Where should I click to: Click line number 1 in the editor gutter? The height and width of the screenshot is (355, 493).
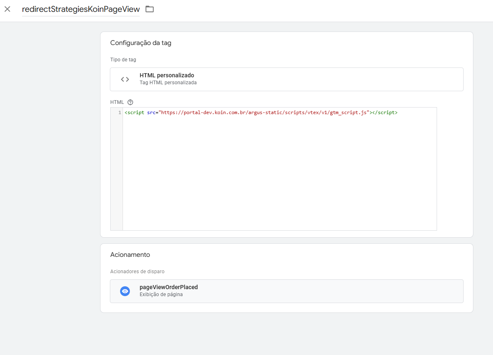[120, 112]
